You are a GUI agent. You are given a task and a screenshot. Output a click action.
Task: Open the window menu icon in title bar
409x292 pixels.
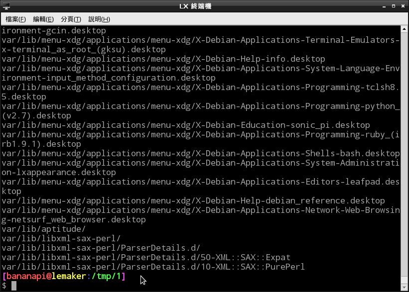[6, 6]
